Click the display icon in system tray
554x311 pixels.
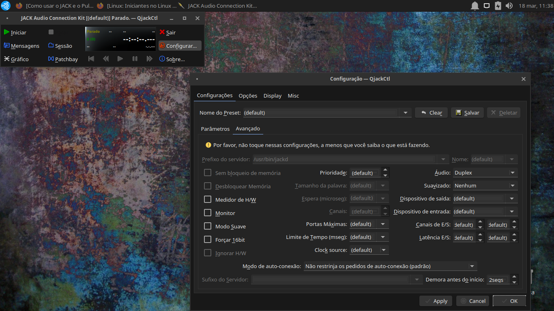487,6
